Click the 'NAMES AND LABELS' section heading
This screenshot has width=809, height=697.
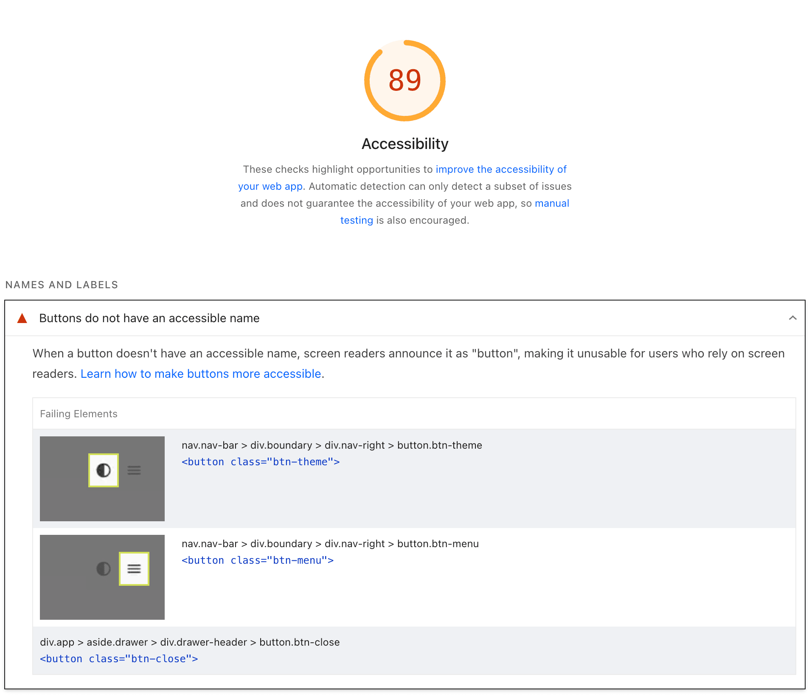(x=62, y=285)
